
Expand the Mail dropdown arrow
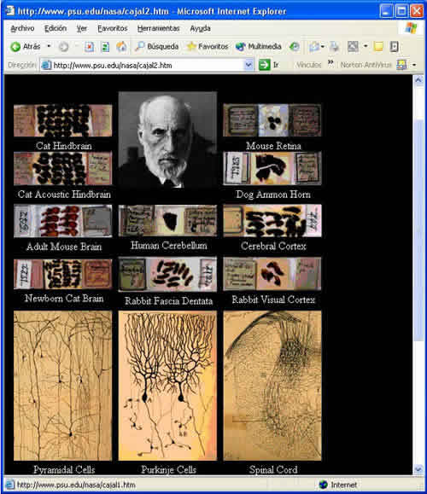coord(323,47)
